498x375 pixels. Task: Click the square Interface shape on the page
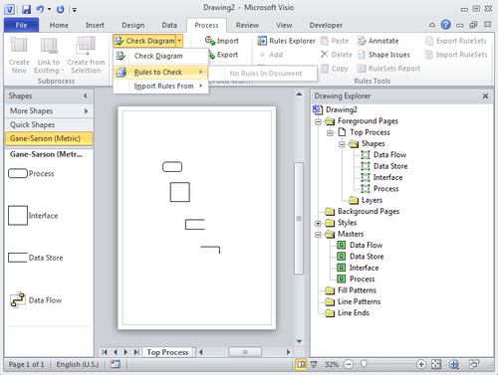(180, 192)
